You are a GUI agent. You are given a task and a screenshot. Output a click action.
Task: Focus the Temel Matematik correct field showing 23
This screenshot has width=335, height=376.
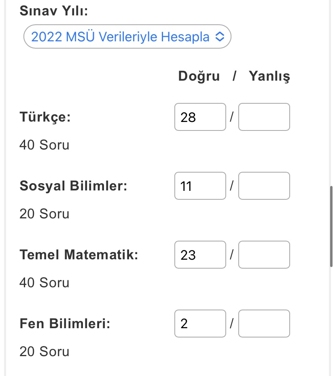tap(200, 255)
